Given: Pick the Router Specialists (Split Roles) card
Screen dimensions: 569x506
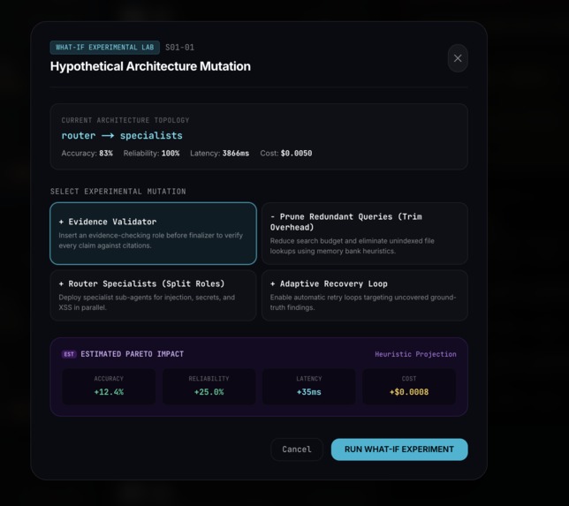Looking at the screenshot, I should [x=153, y=295].
